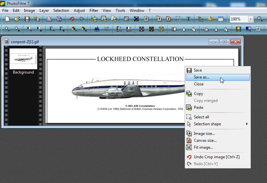Image resolution: width=267 pixels, height=183 pixels.
Task: Click the Save as copy icon
Action: coord(37,19)
